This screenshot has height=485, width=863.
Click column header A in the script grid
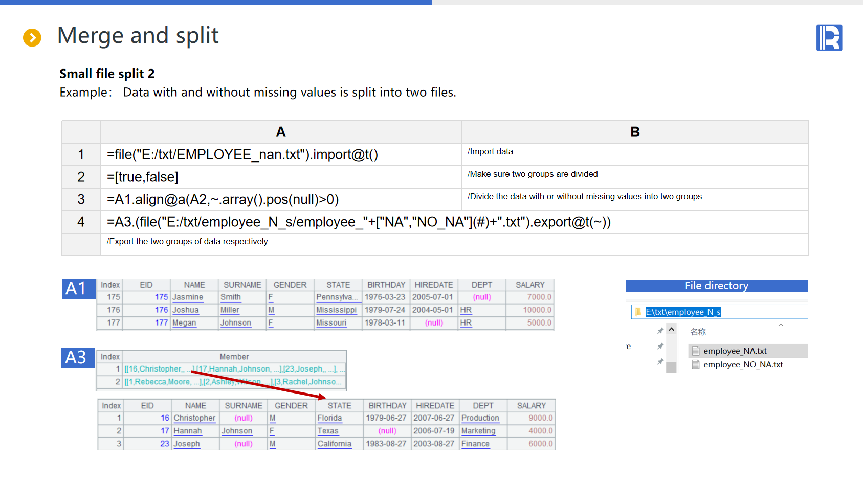[x=280, y=132]
